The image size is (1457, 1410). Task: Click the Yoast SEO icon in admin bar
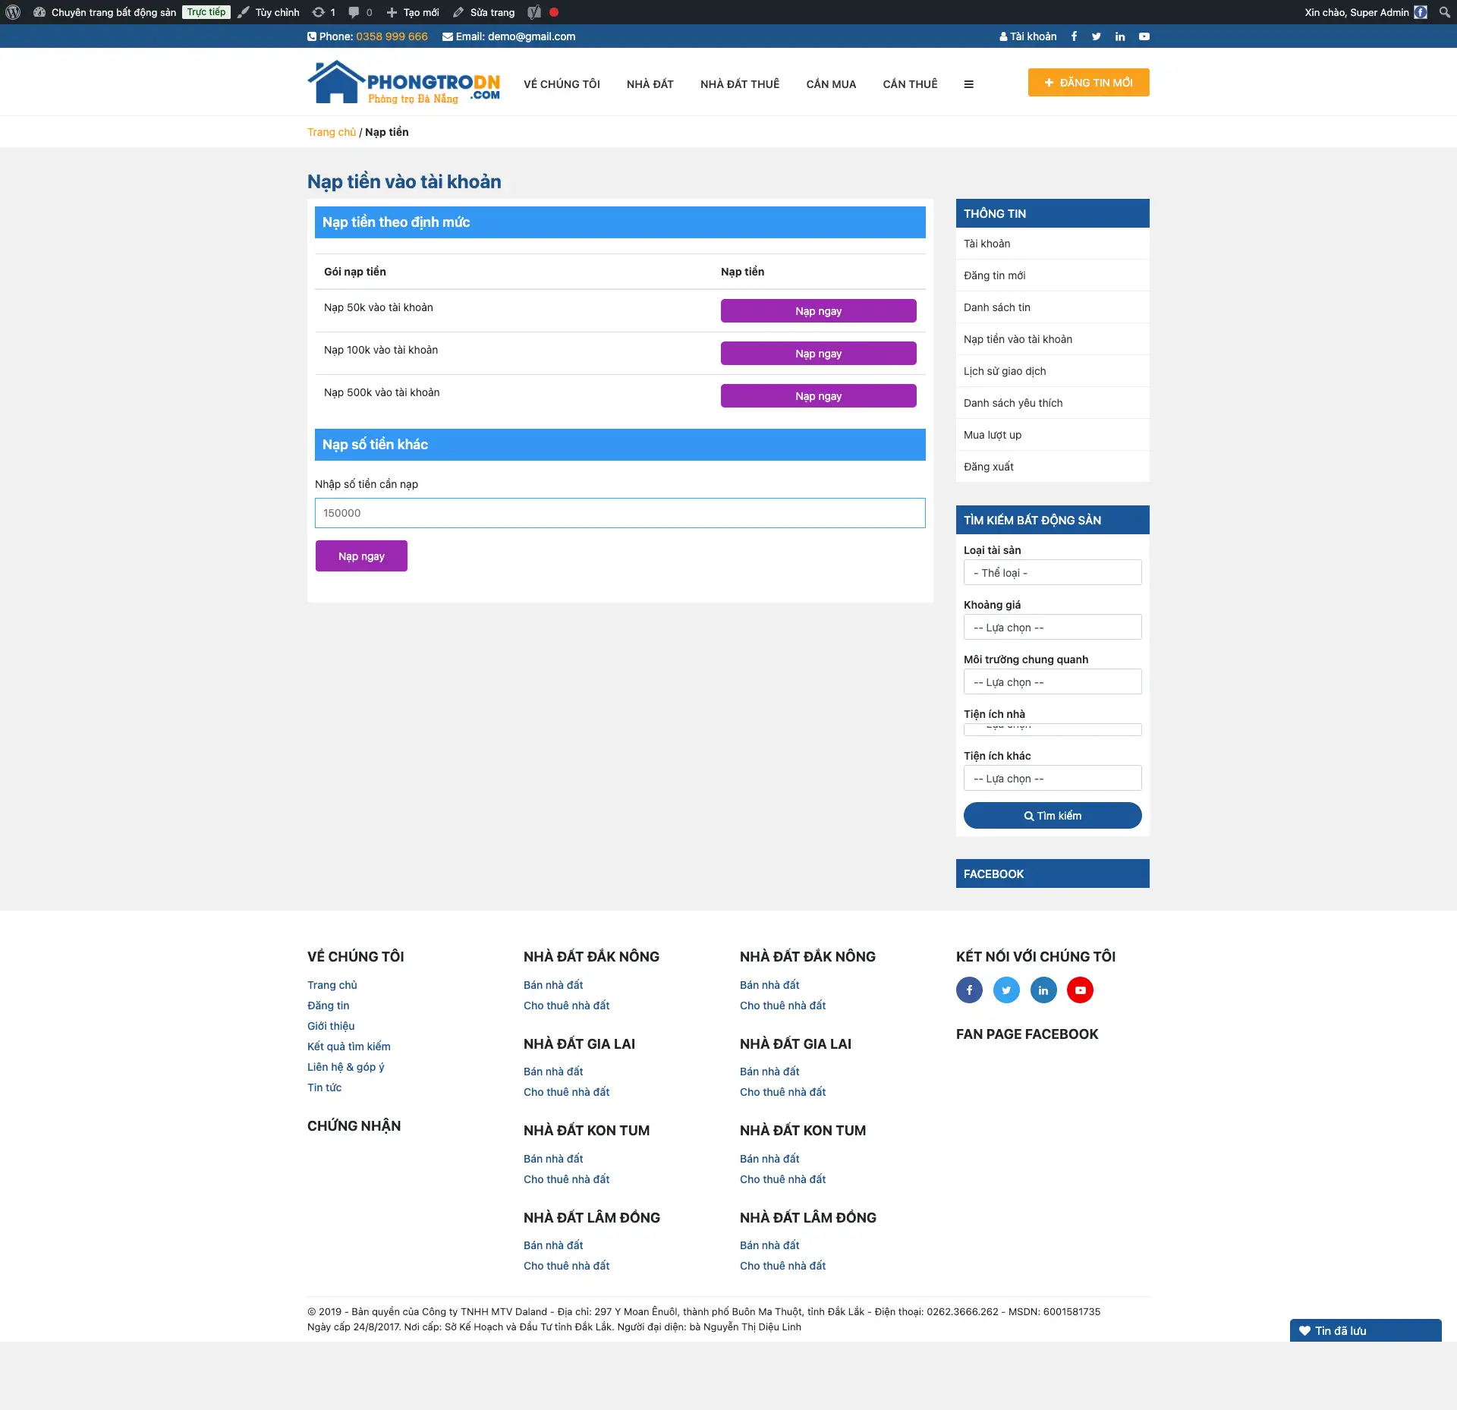coord(534,12)
